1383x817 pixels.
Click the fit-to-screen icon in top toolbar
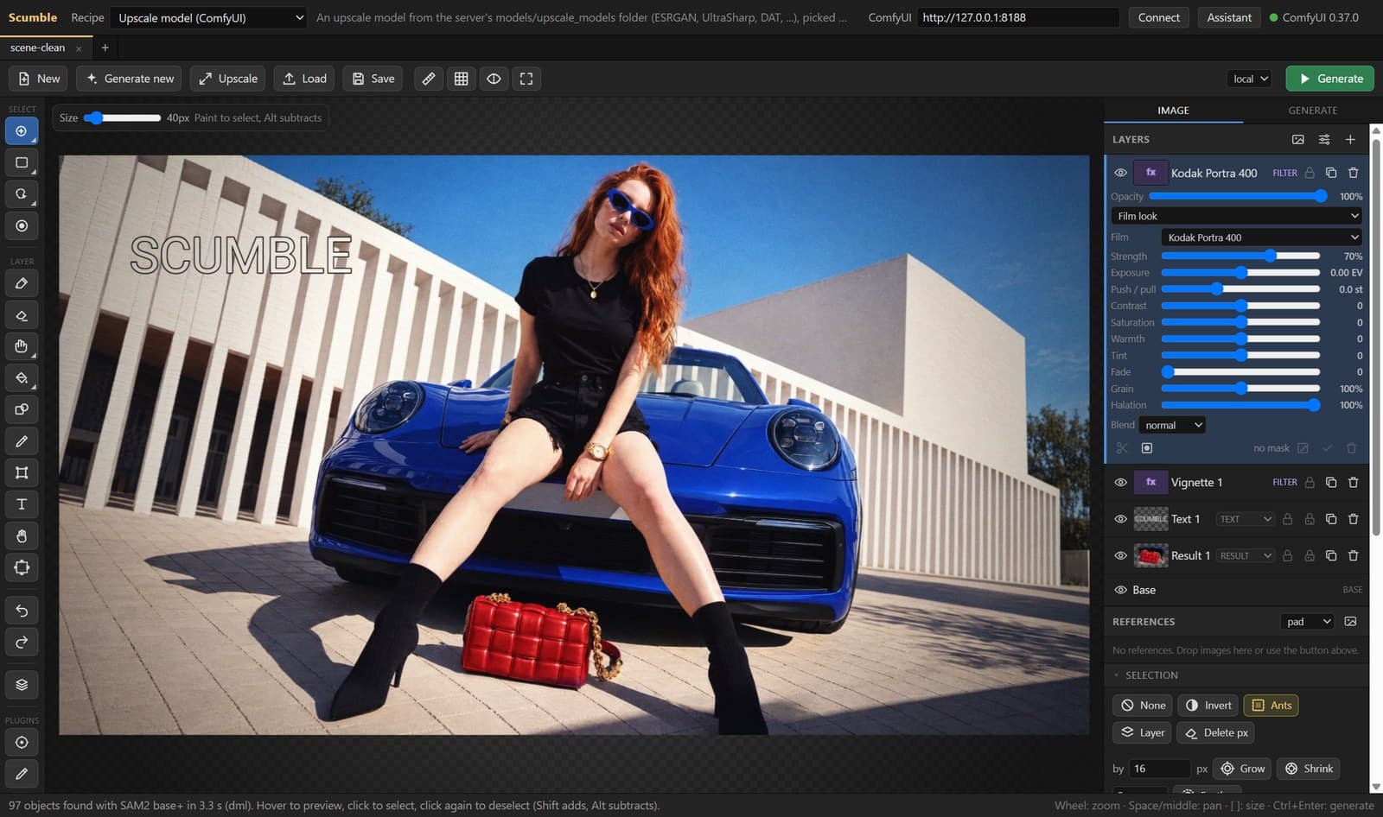coord(526,79)
